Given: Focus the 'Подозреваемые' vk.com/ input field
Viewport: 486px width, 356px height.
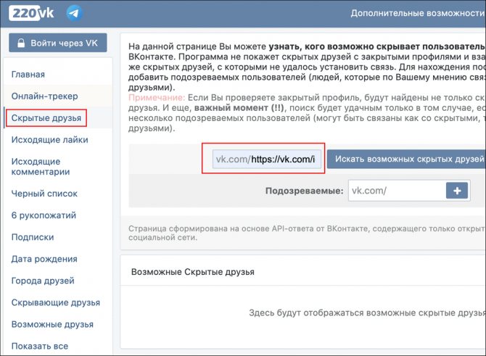Looking at the screenshot, I should (x=397, y=191).
